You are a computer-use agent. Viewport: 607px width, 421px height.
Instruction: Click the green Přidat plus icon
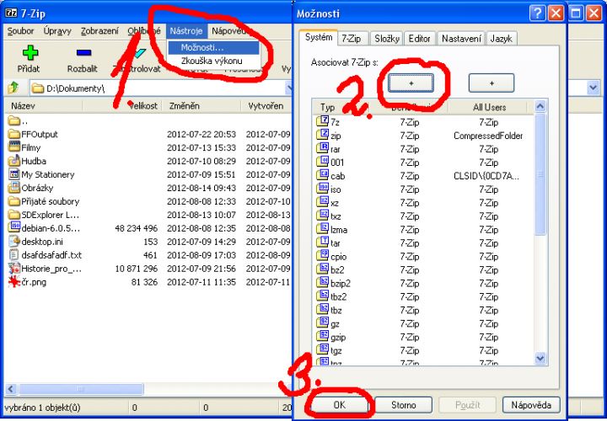pyautogui.click(x=30, y=52)
